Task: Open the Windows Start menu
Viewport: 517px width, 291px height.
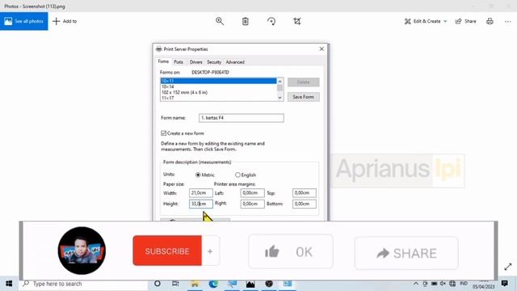Action: point(9,284)
